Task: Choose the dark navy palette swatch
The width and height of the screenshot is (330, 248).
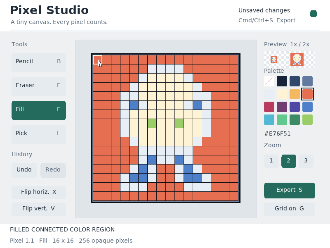Action: click(282, 81)
